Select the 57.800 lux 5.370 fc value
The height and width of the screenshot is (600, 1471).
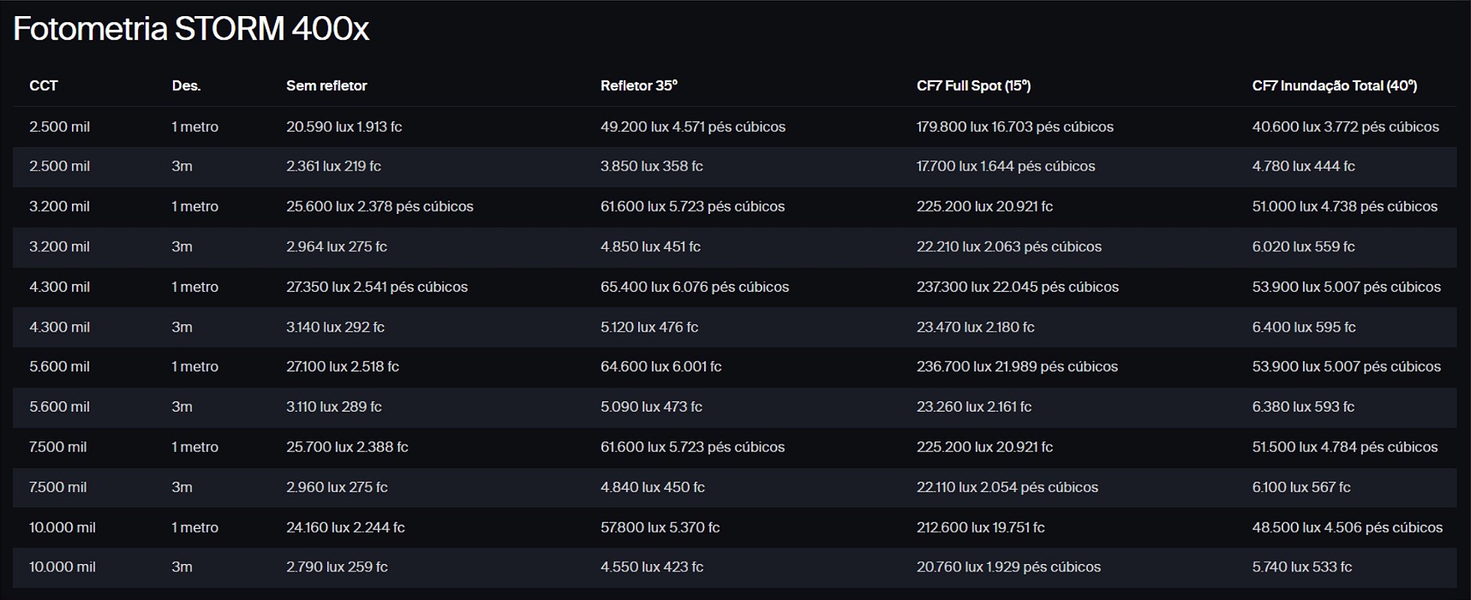pos(660,527)
